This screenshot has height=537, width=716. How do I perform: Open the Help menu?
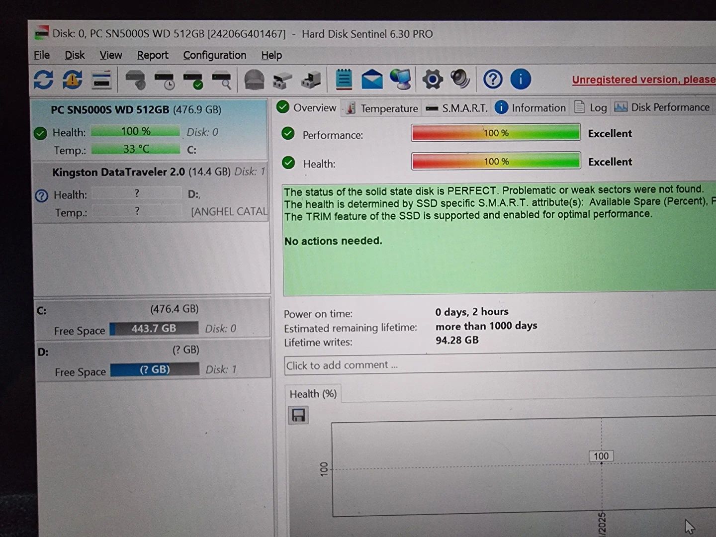(271, 55)
